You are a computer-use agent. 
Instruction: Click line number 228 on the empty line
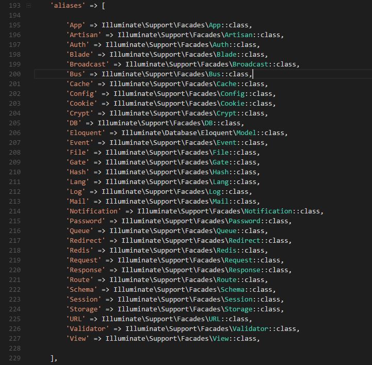pyautogui.click(x=14, y=349)
